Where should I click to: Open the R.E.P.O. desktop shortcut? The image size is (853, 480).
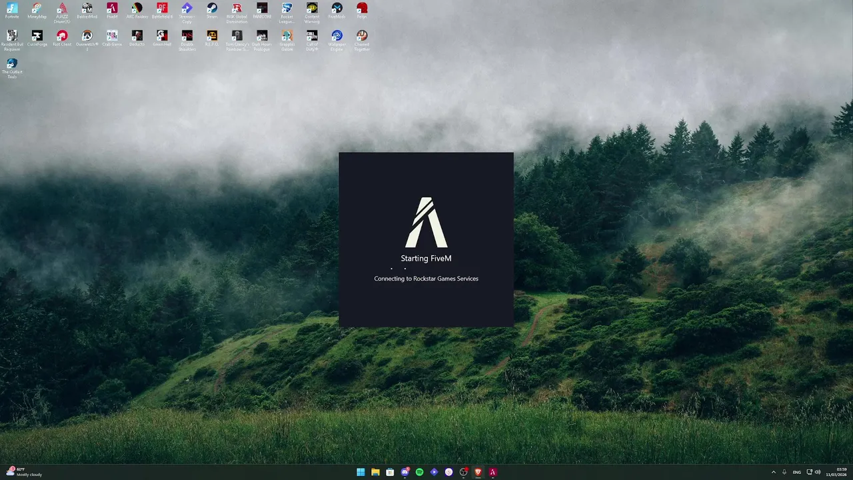212,38
